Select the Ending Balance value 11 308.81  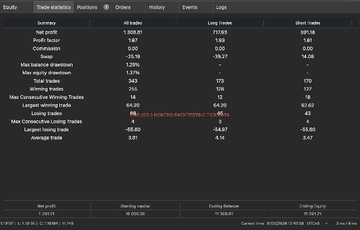pyautogui.click(x=224, y=214)
